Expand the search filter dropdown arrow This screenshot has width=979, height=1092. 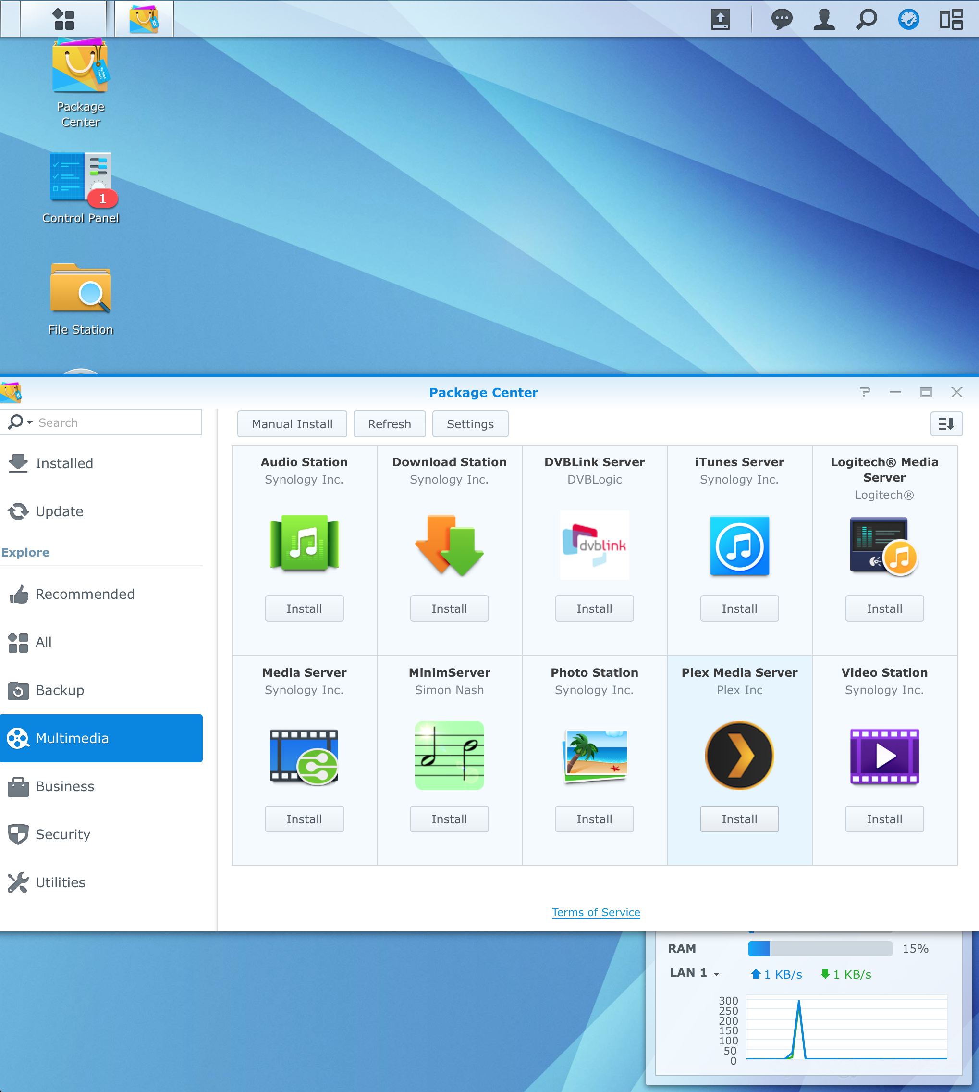point(30,422)
